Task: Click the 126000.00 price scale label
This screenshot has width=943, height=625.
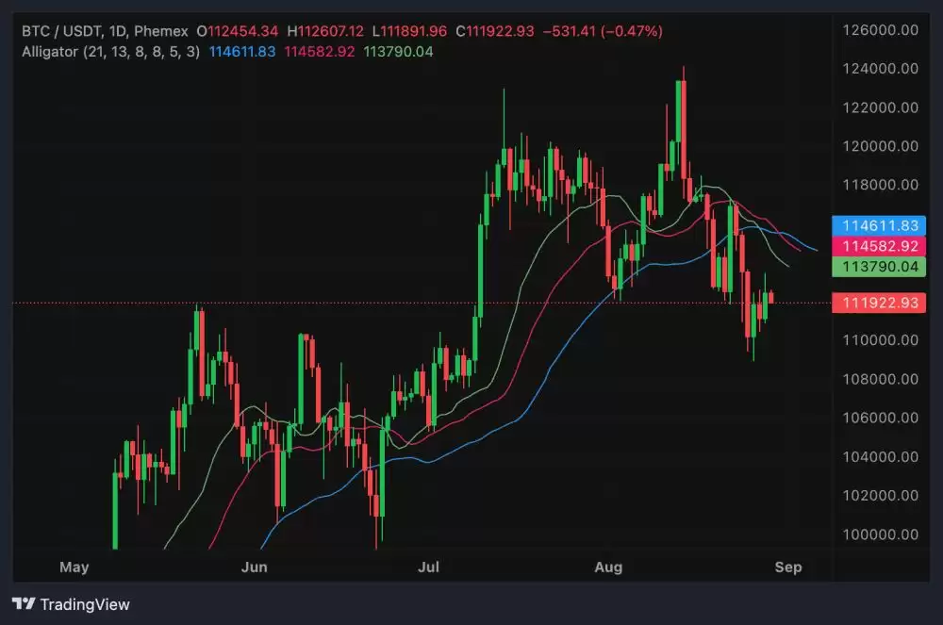Action: click(x=879, y=30)
